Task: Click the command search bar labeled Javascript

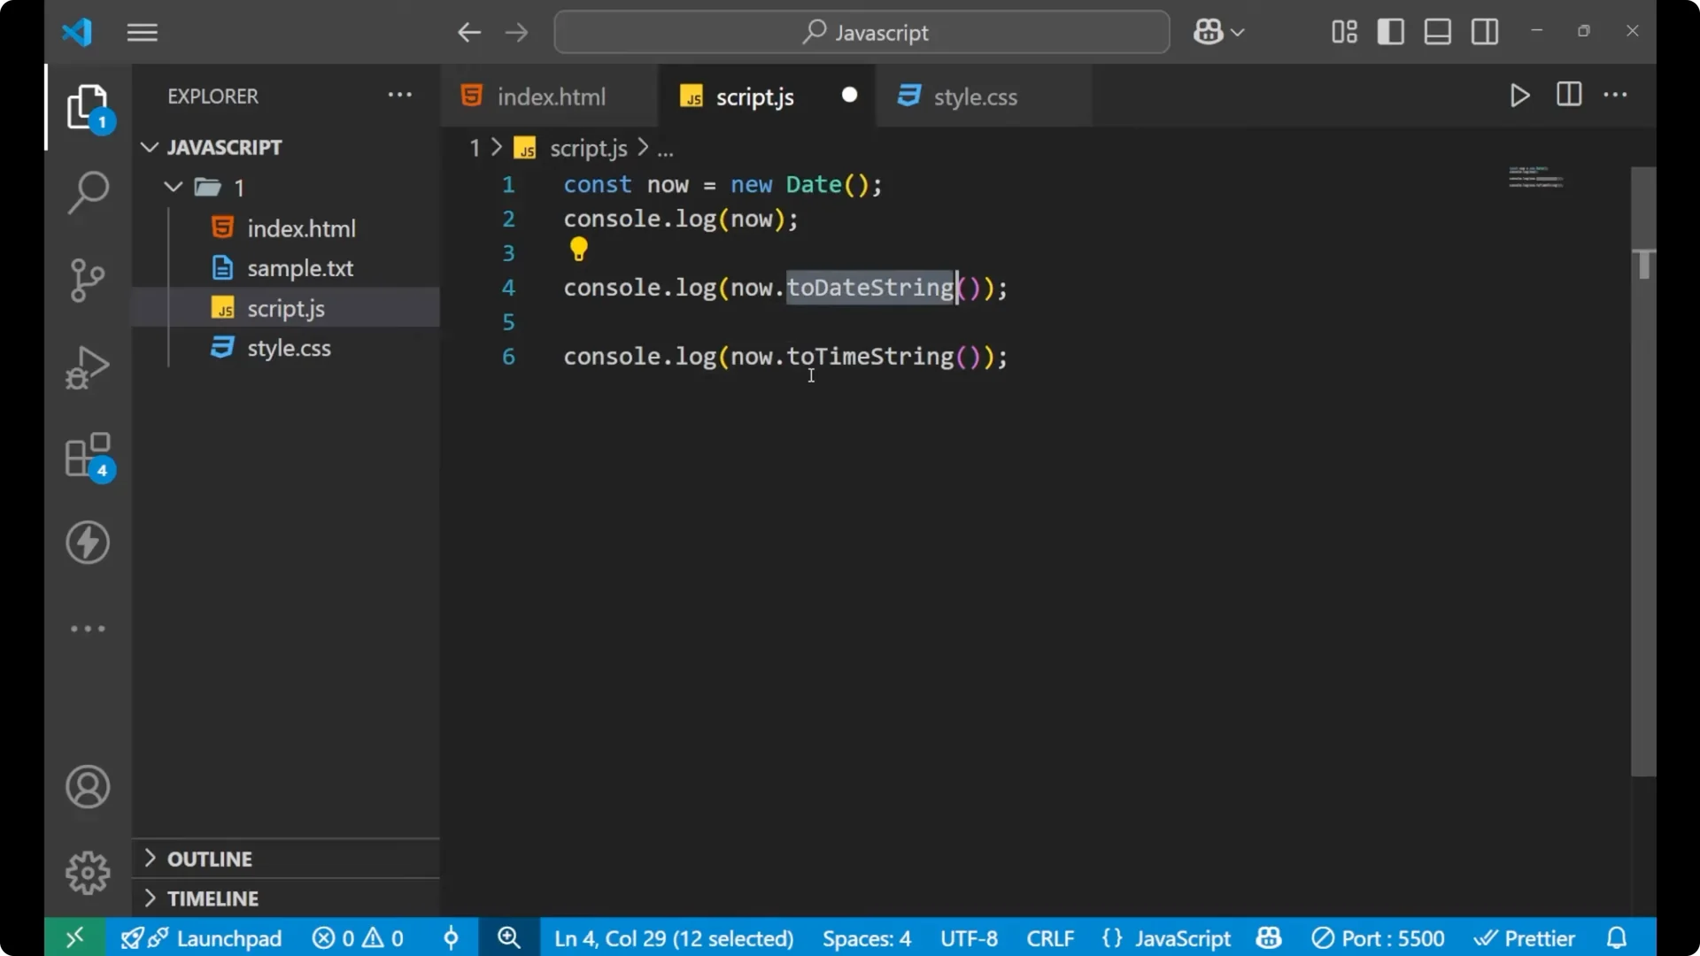Action: 861,32
